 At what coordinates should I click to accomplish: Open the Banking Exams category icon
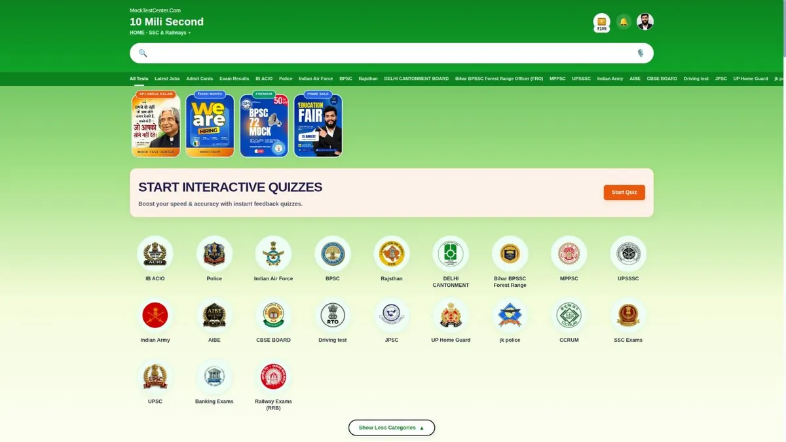coord(214,377)
